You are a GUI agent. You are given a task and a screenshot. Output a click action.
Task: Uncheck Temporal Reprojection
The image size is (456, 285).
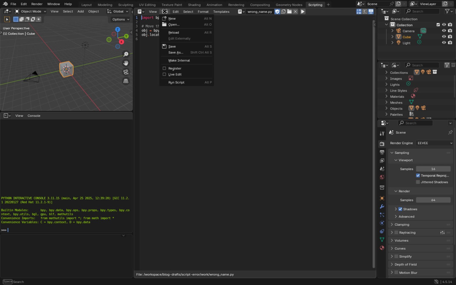coord(418,176)
